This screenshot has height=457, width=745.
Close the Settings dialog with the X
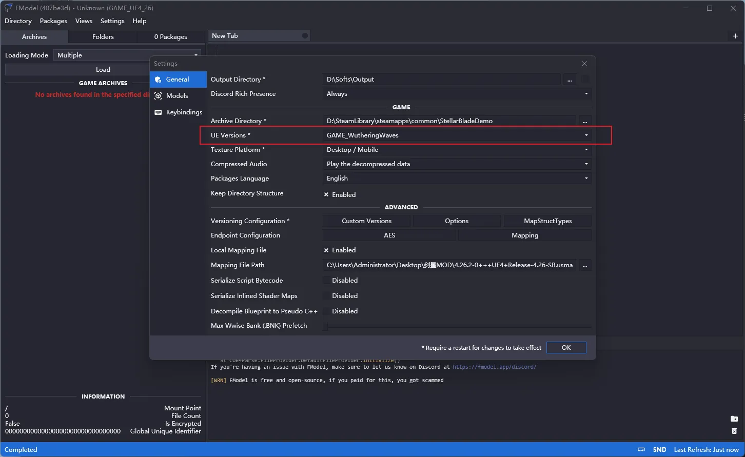pyautogui.click(x=584, y=64)
